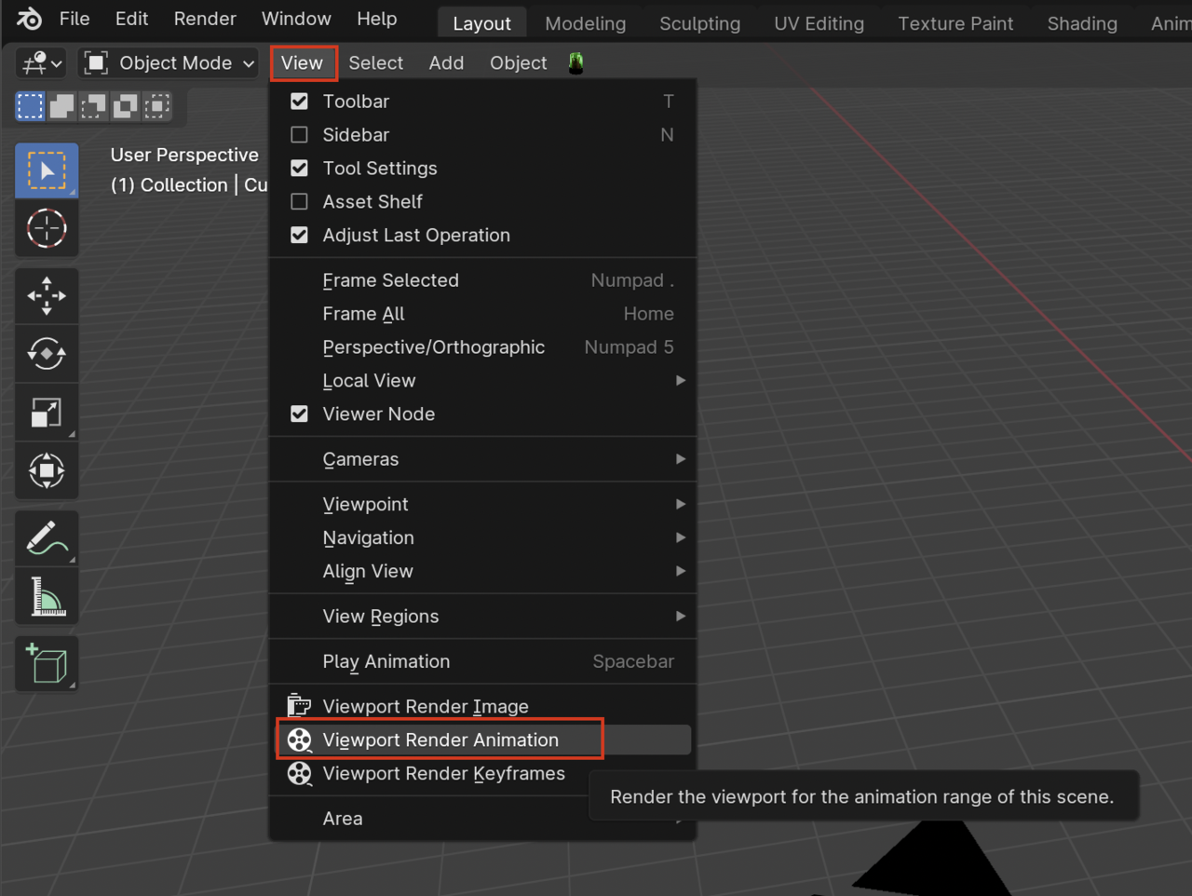The width and height of the screenshot is (1192, 896).
Task: Activate the Transform tool
Action: point(47,470)
